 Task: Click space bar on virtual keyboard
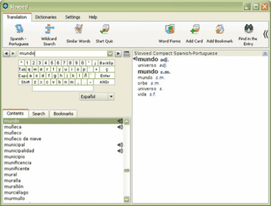click(63, 88)
